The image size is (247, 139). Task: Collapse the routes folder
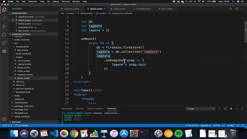pyautogui.click(x=19, y=57)
